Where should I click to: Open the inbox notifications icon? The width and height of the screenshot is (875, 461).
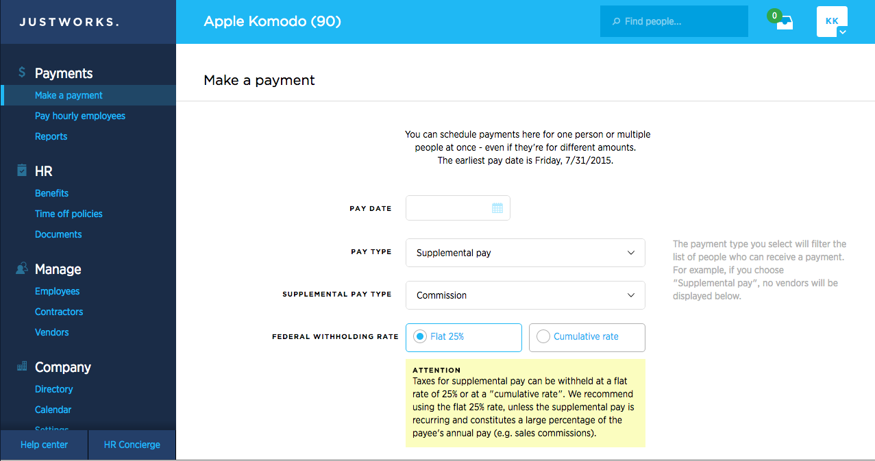[784, 22]
